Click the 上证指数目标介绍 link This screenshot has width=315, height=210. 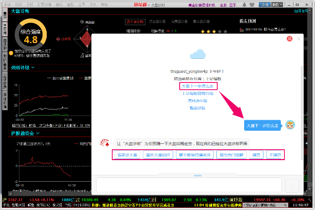[198, 93]
